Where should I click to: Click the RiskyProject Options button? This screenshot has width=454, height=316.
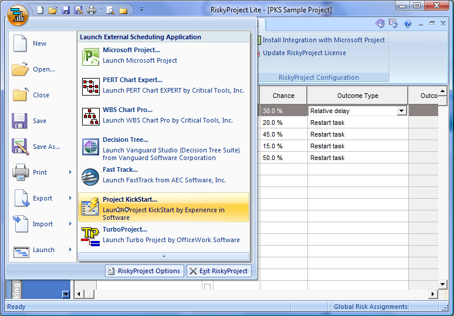point(144,271)
